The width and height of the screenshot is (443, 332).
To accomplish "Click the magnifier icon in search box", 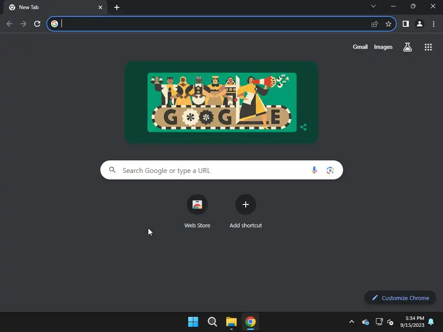I will click(x=112, y=169).
